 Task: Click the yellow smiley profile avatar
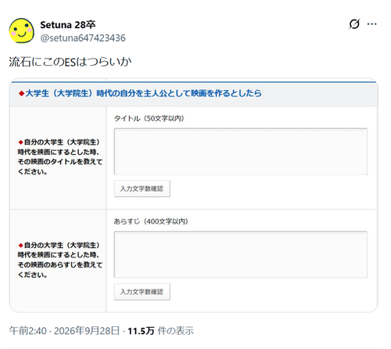[x=22, y=31]
